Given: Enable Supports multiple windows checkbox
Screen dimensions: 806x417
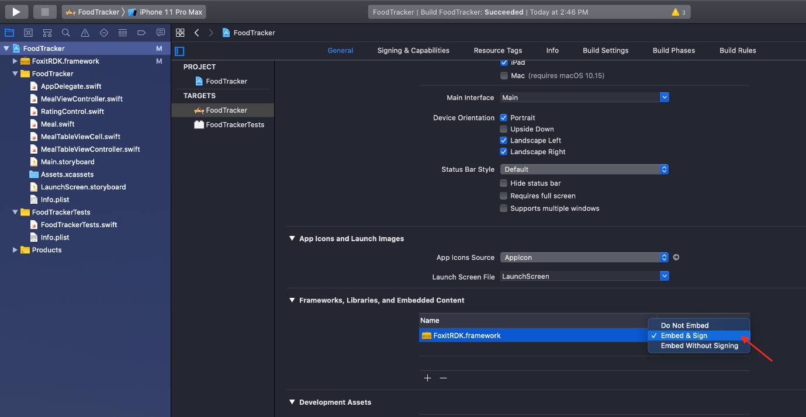Looking at the screenshot, I should [x=504, y=208].
